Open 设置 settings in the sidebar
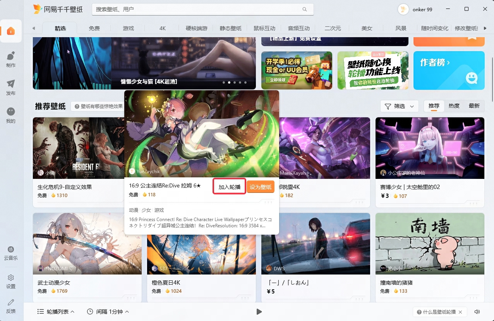The height and width of the screenshot is (321, 494). pos(11,282)
